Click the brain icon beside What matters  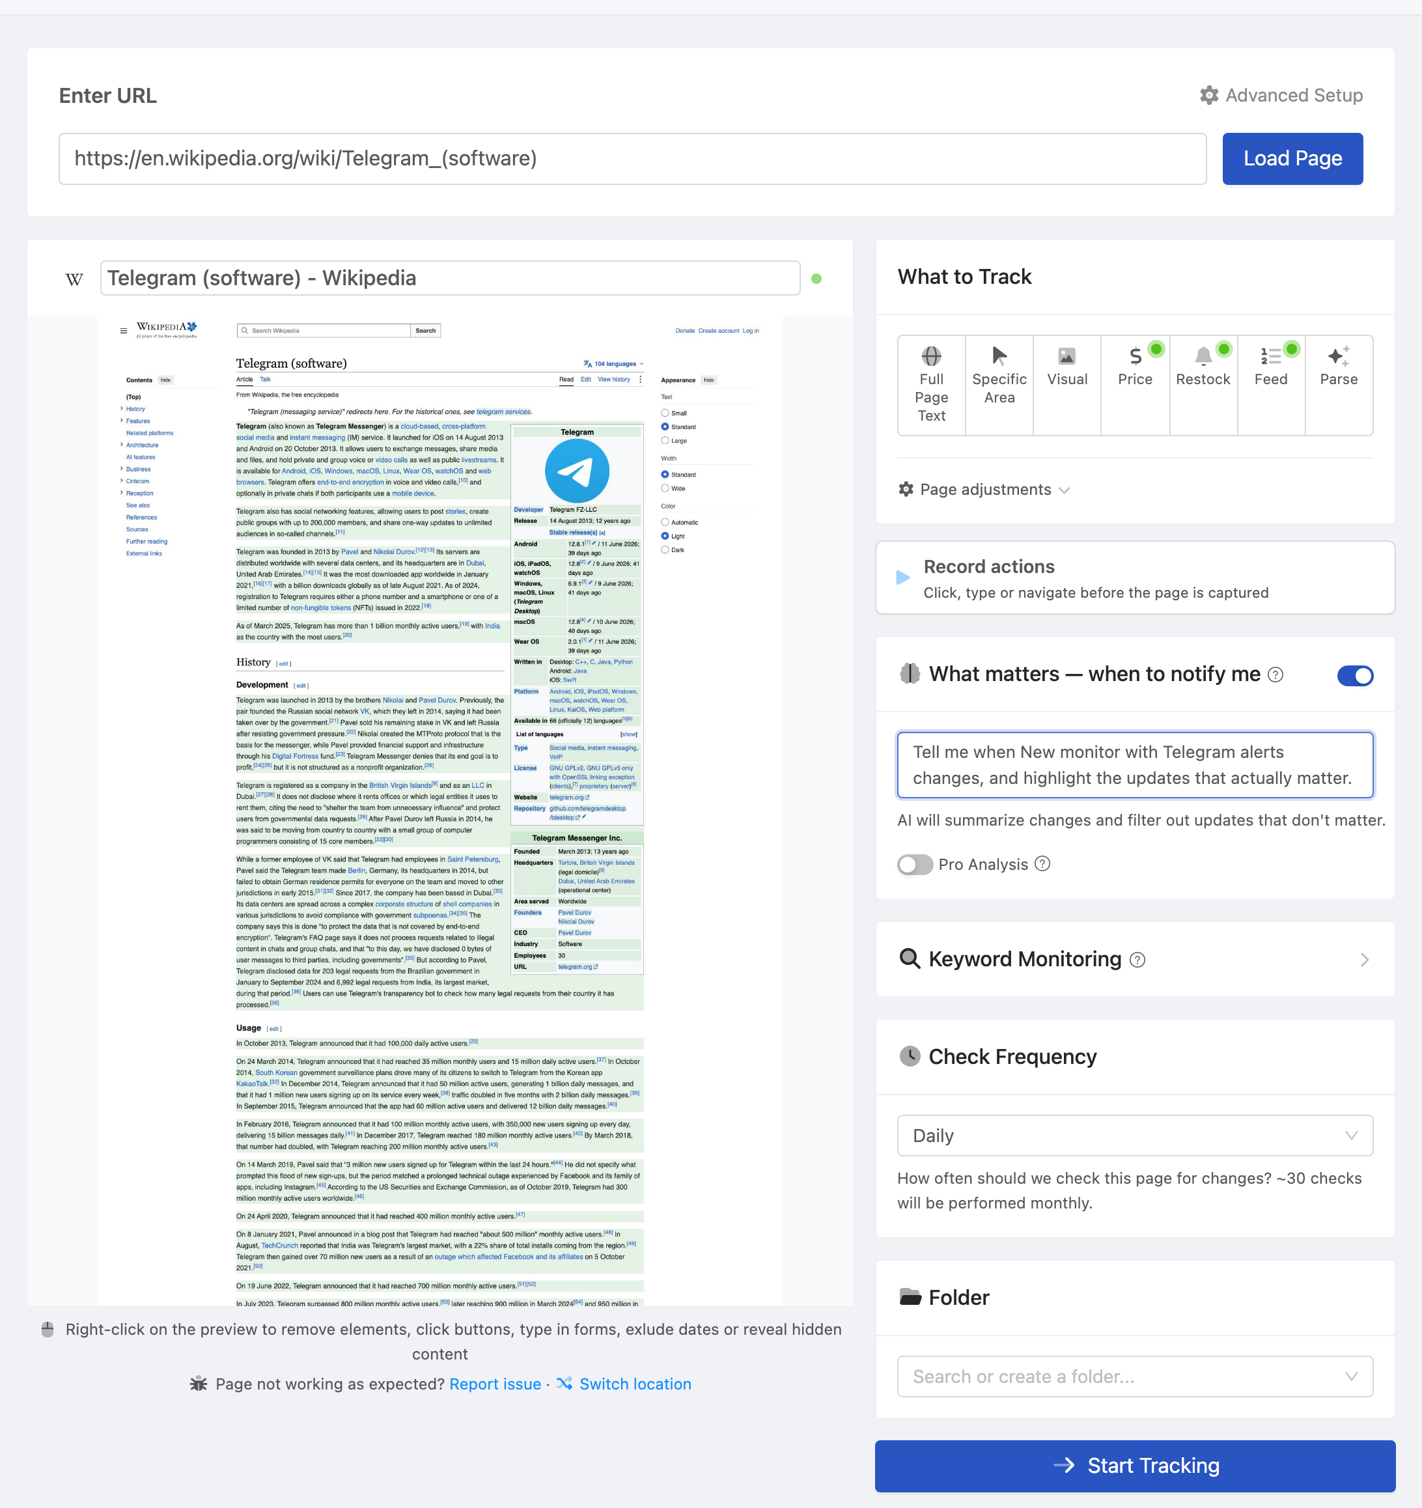(910, 674)
